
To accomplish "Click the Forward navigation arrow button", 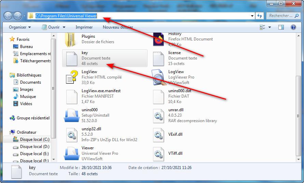I will (17, 16).
